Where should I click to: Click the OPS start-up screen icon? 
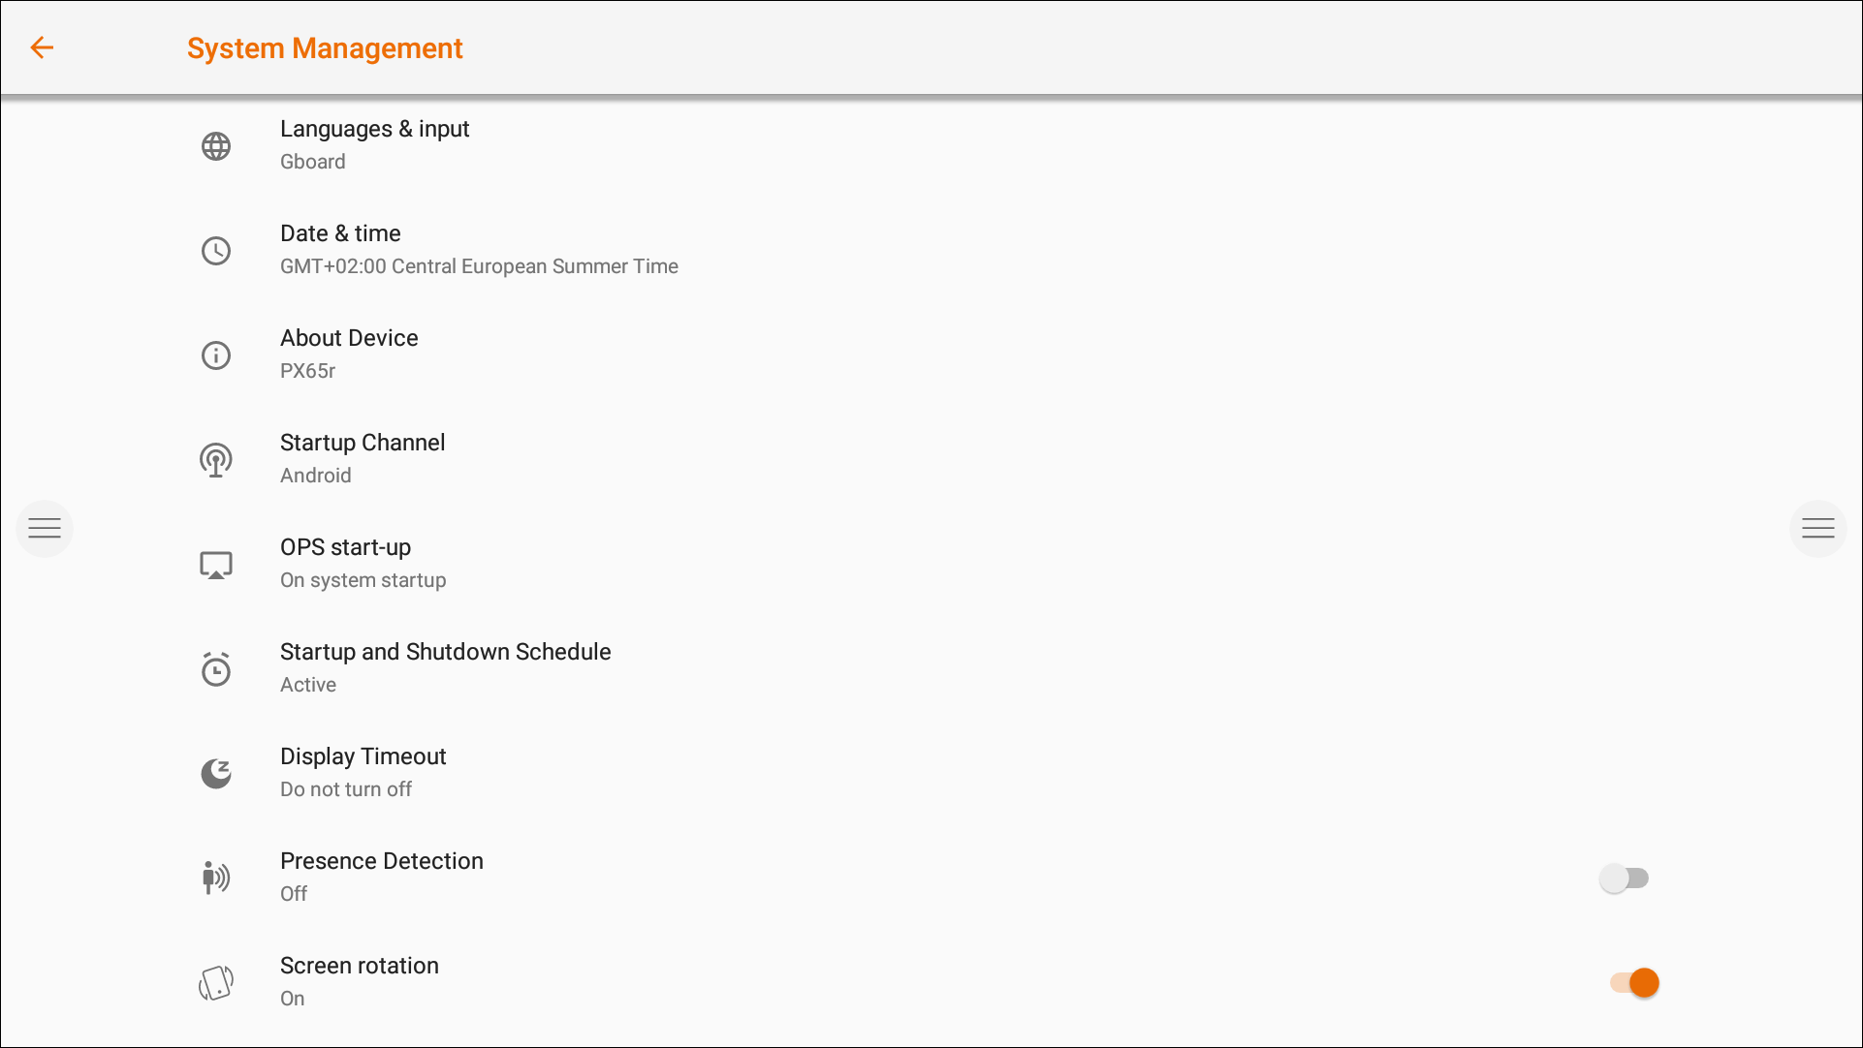216,565
